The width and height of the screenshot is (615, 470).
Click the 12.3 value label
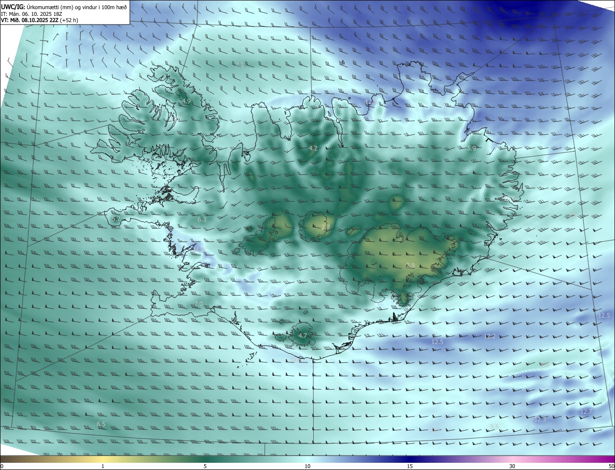(540, 420)
